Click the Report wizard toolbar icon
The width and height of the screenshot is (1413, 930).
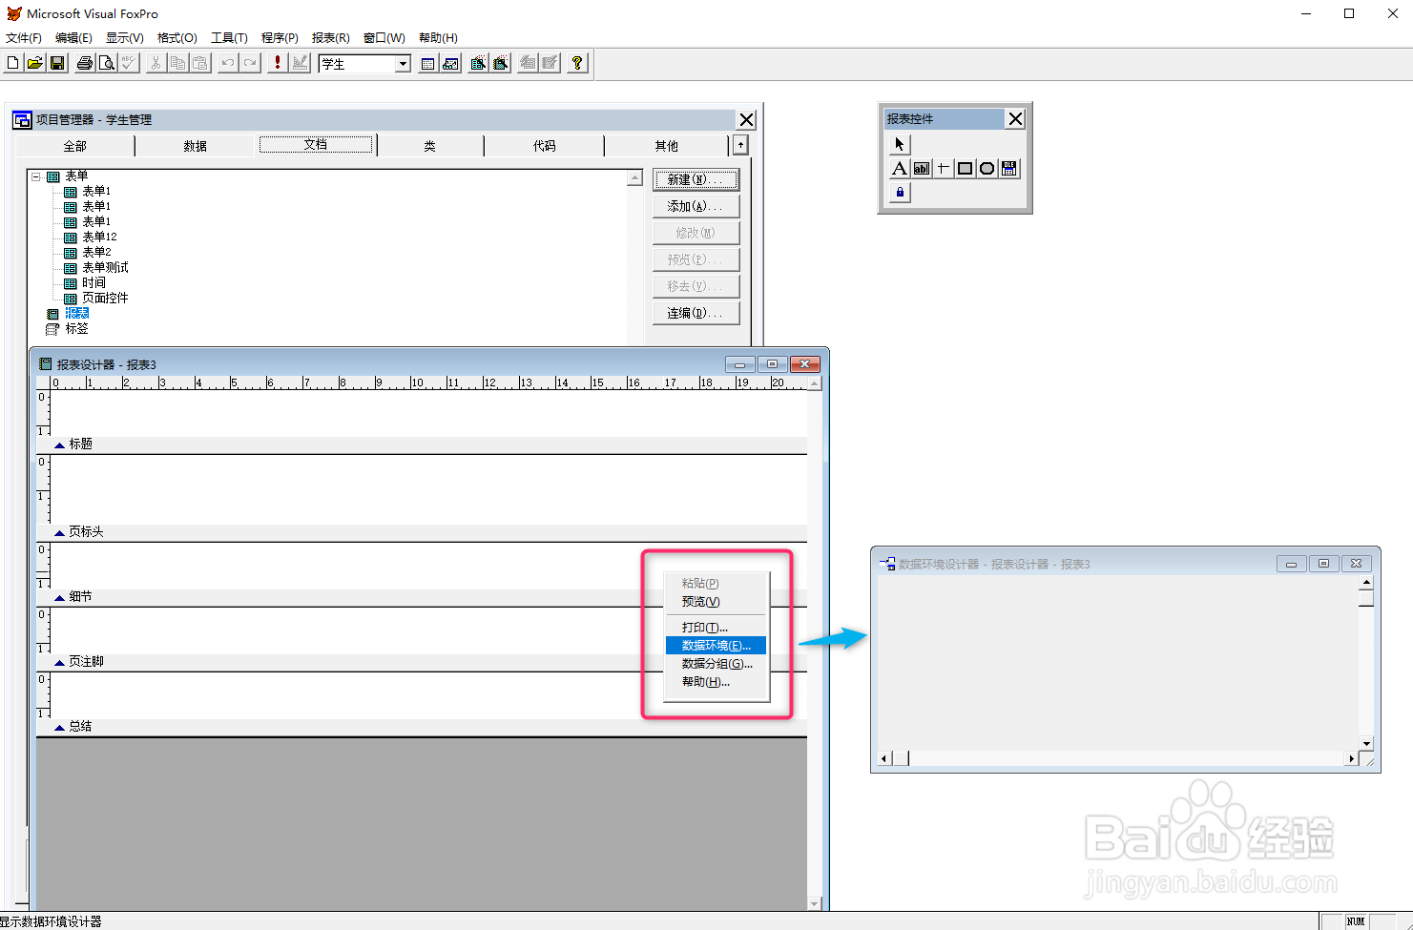pos(500,63)
